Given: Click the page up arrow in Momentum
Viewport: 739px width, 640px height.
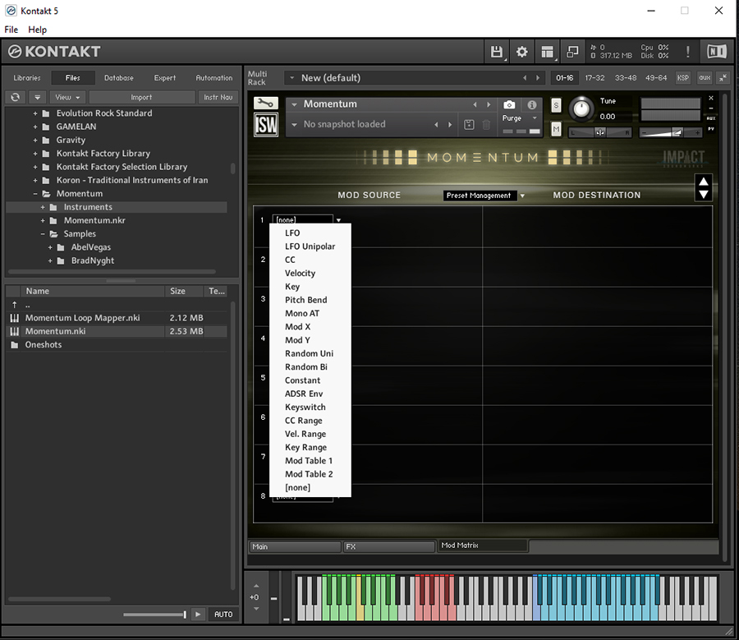Looking at the screenshot, I should pyautogui.click(x=704, y=182).
